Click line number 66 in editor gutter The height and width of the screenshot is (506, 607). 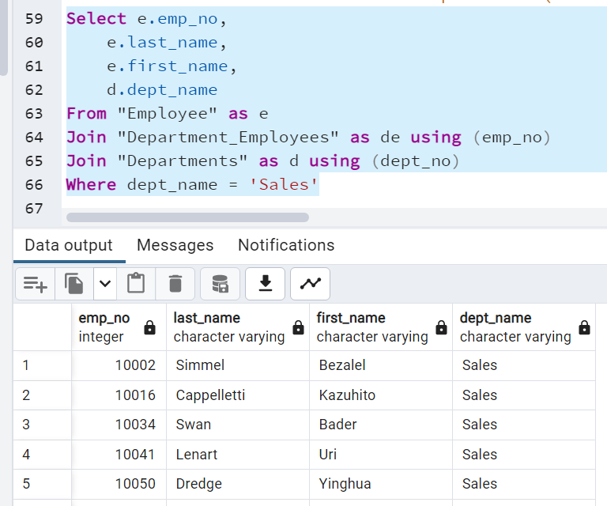click(x=34, y=185)
